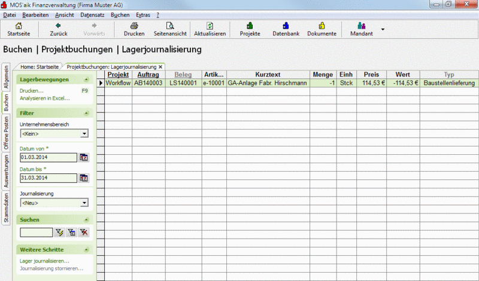Open the Datei menu

pyautogui.click(x=10, y=15)
